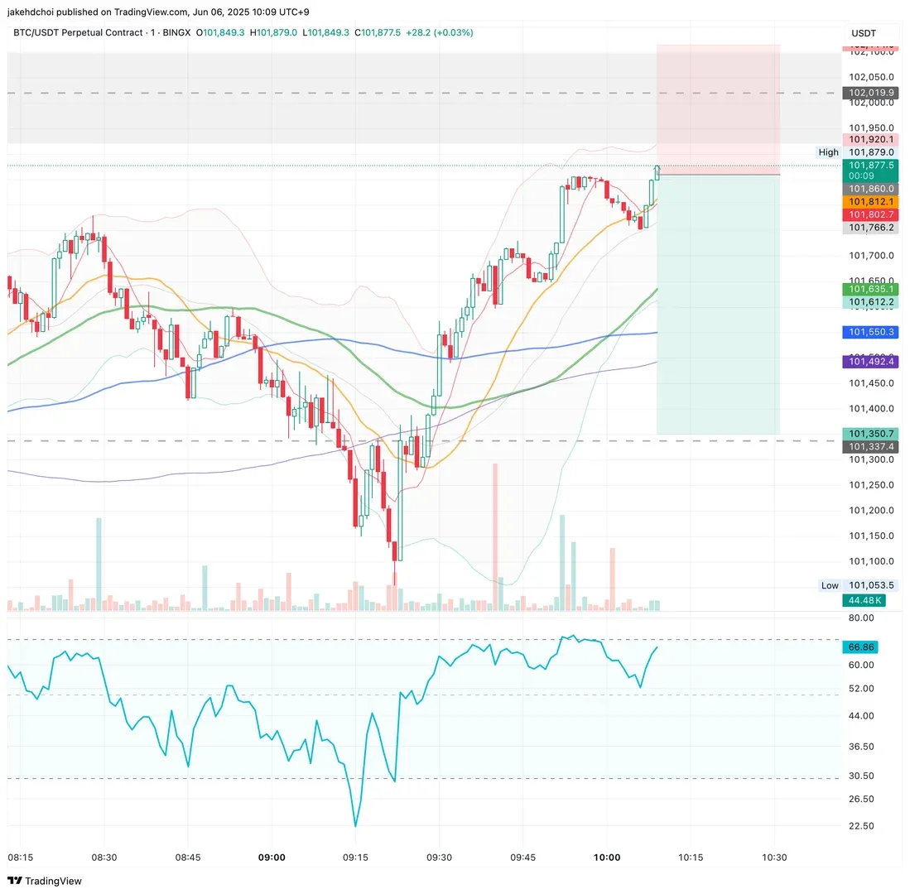Click the 101,200.0 price scale value
910x894 pixels.
point(871,511)
